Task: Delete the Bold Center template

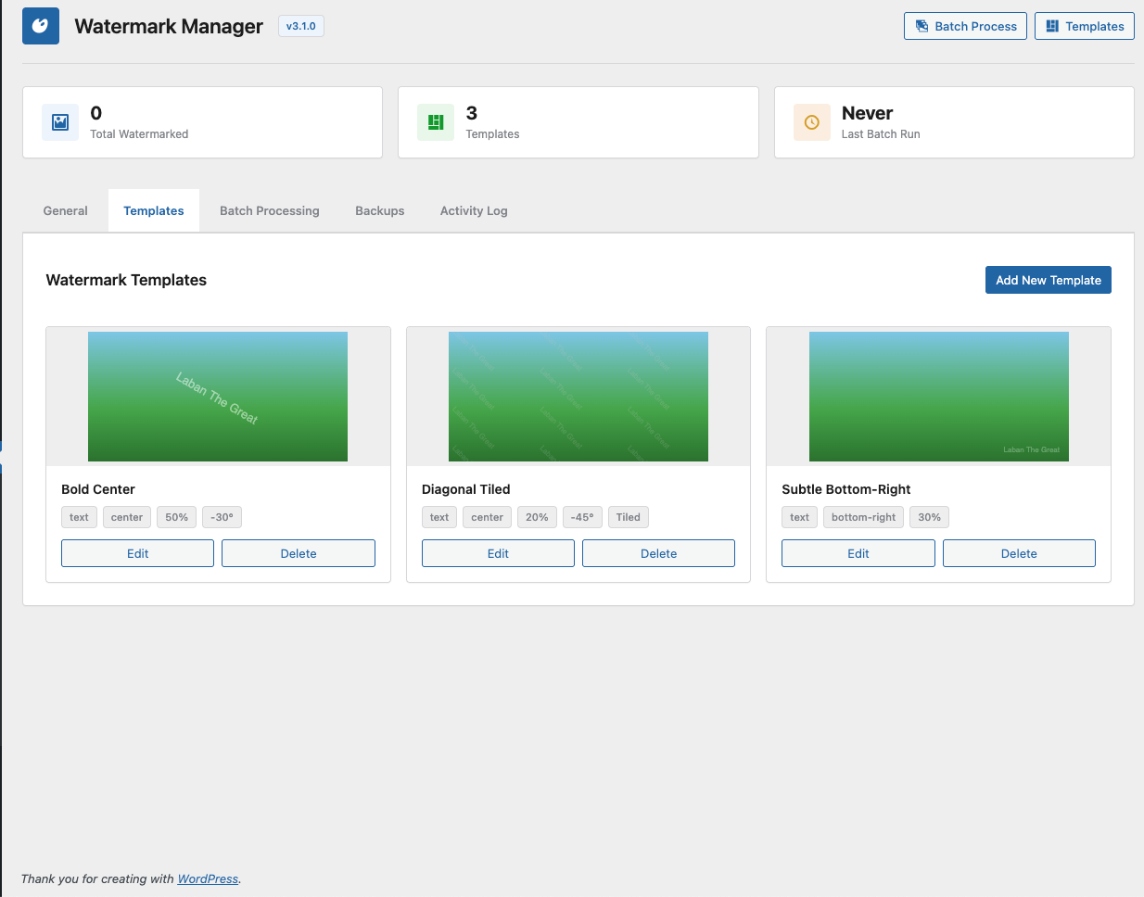Action: [x=298, y=553]
